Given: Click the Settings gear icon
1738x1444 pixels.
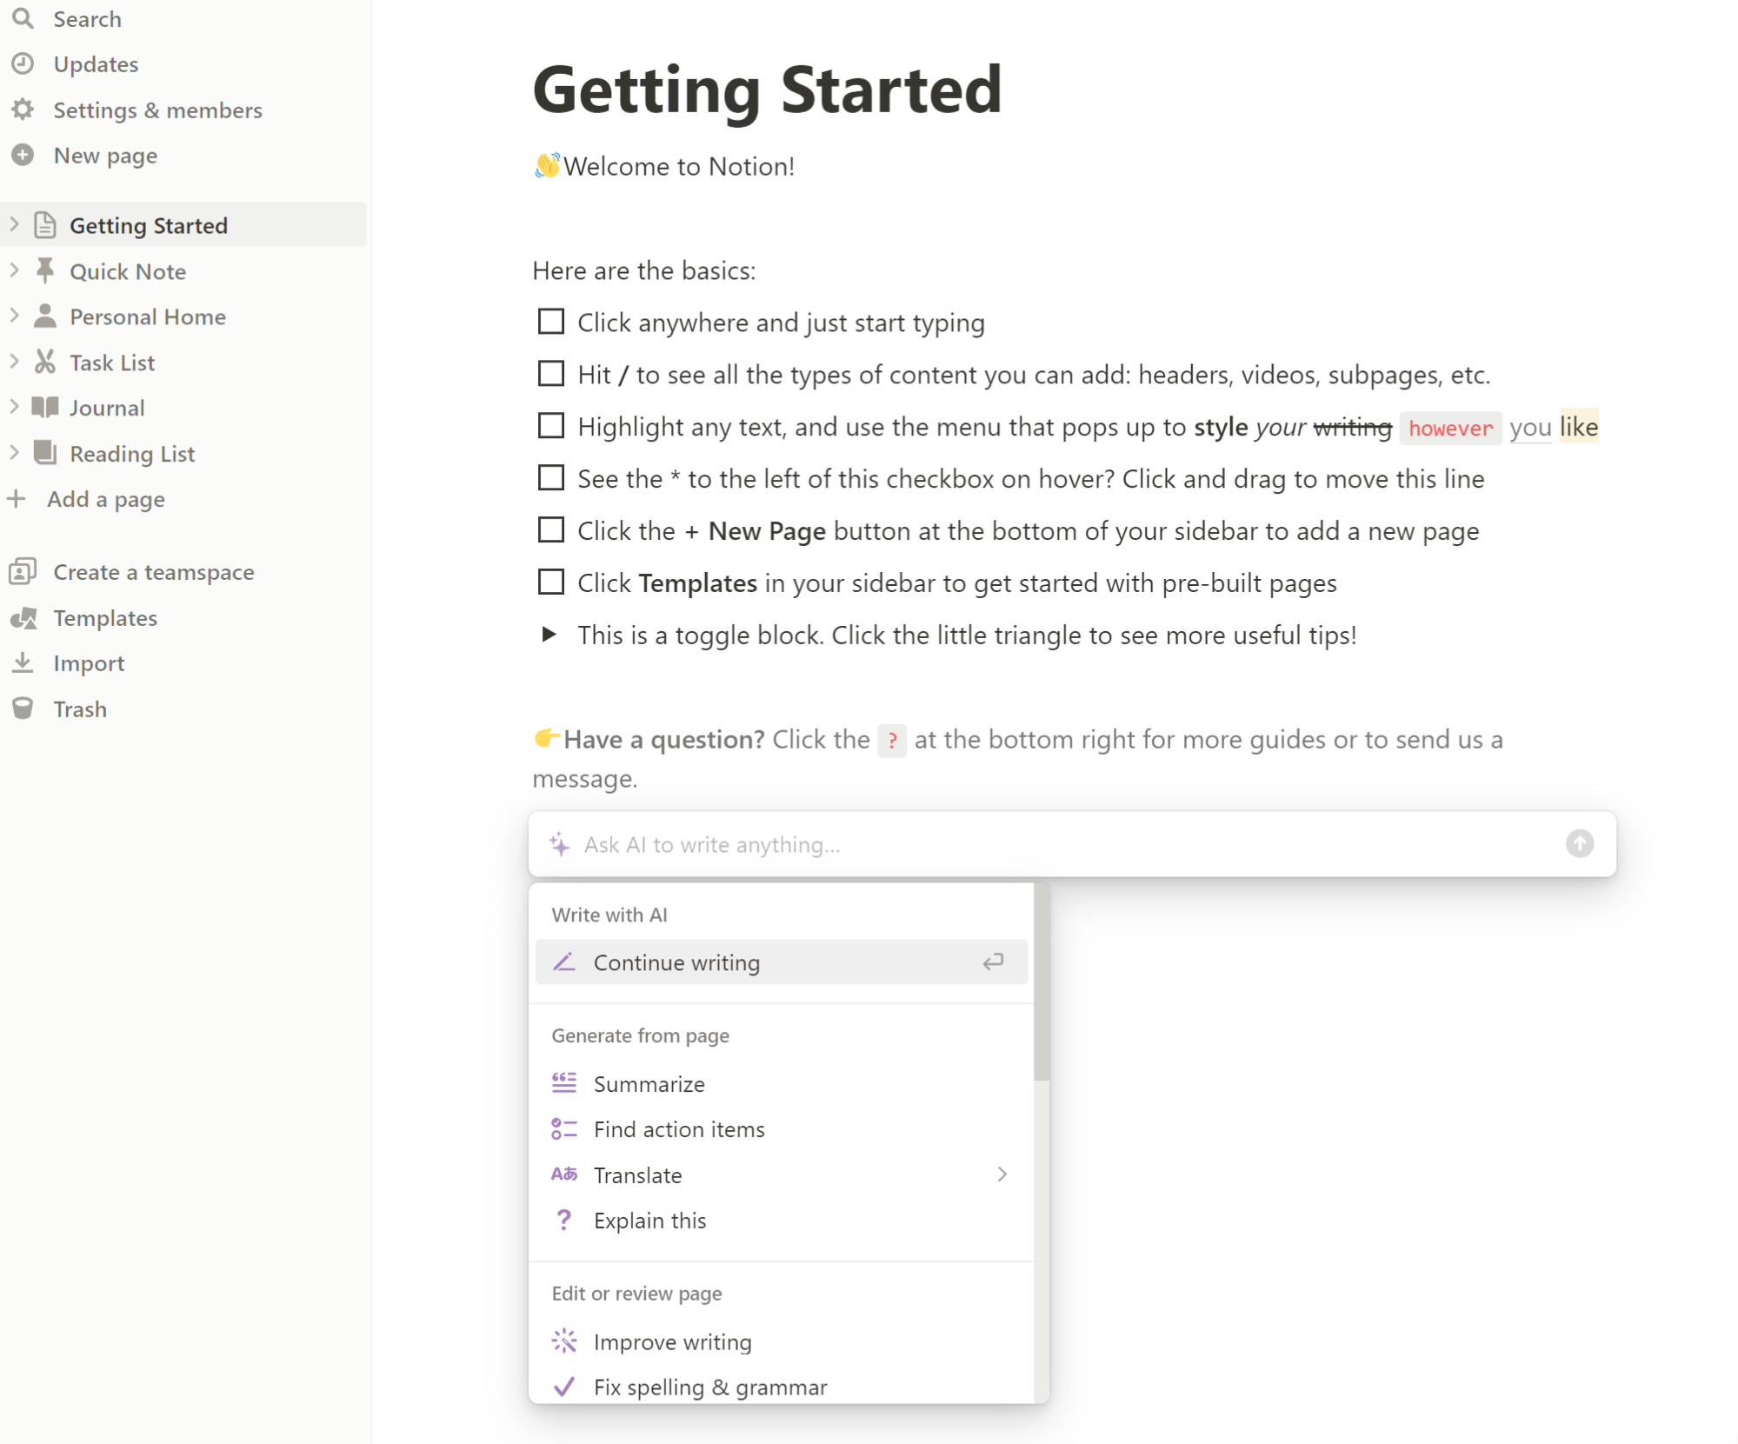Looking at the screenshot, I should (23, 110).
